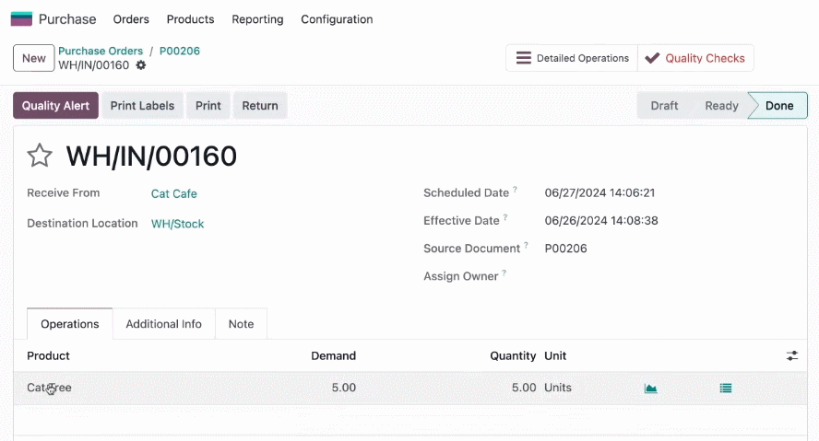Open the Configuration menu
The width and height of the screenshot is (819, 441).
coord(337,19)
